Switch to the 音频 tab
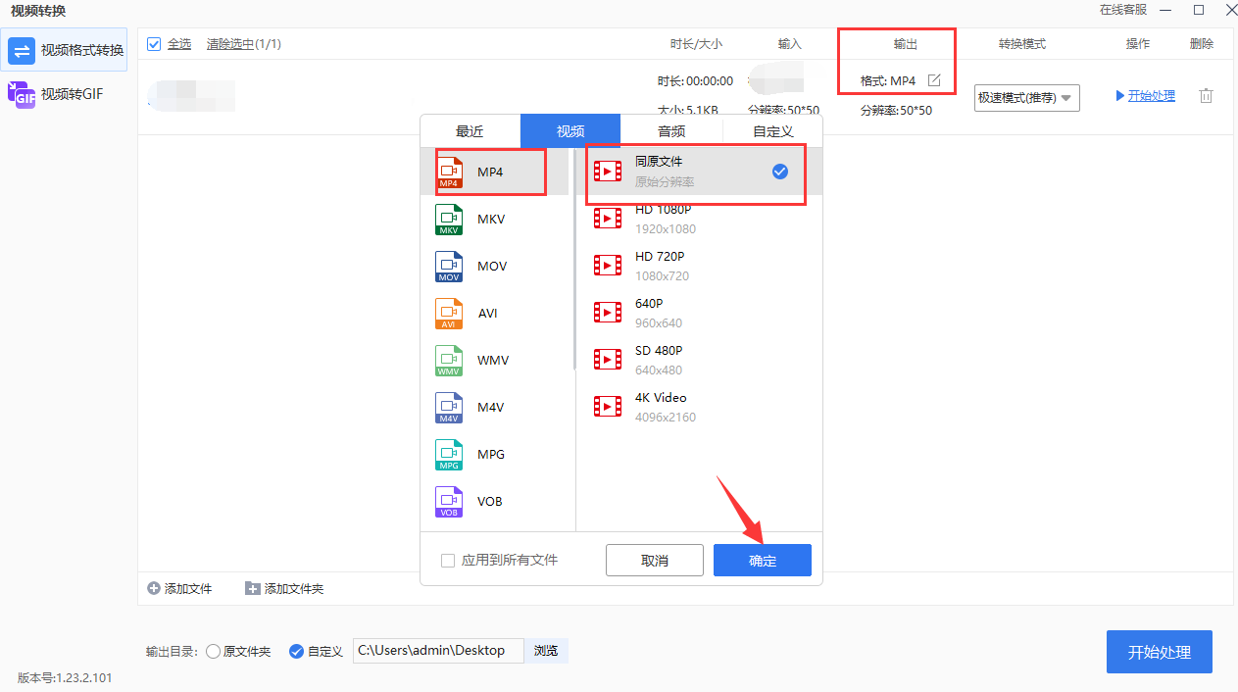Viewport: 1238px width, 692px height. [670, 129]
